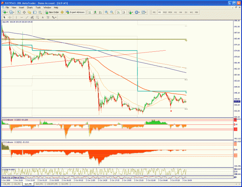Switch to the OIL,M1 chart tab
242x187 pixels.
(17, 184)
